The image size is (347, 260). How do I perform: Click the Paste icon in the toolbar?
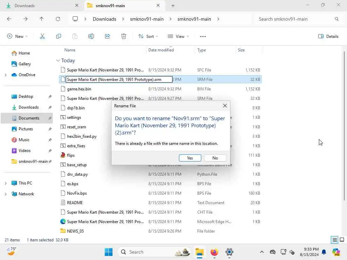pos(75,37)
